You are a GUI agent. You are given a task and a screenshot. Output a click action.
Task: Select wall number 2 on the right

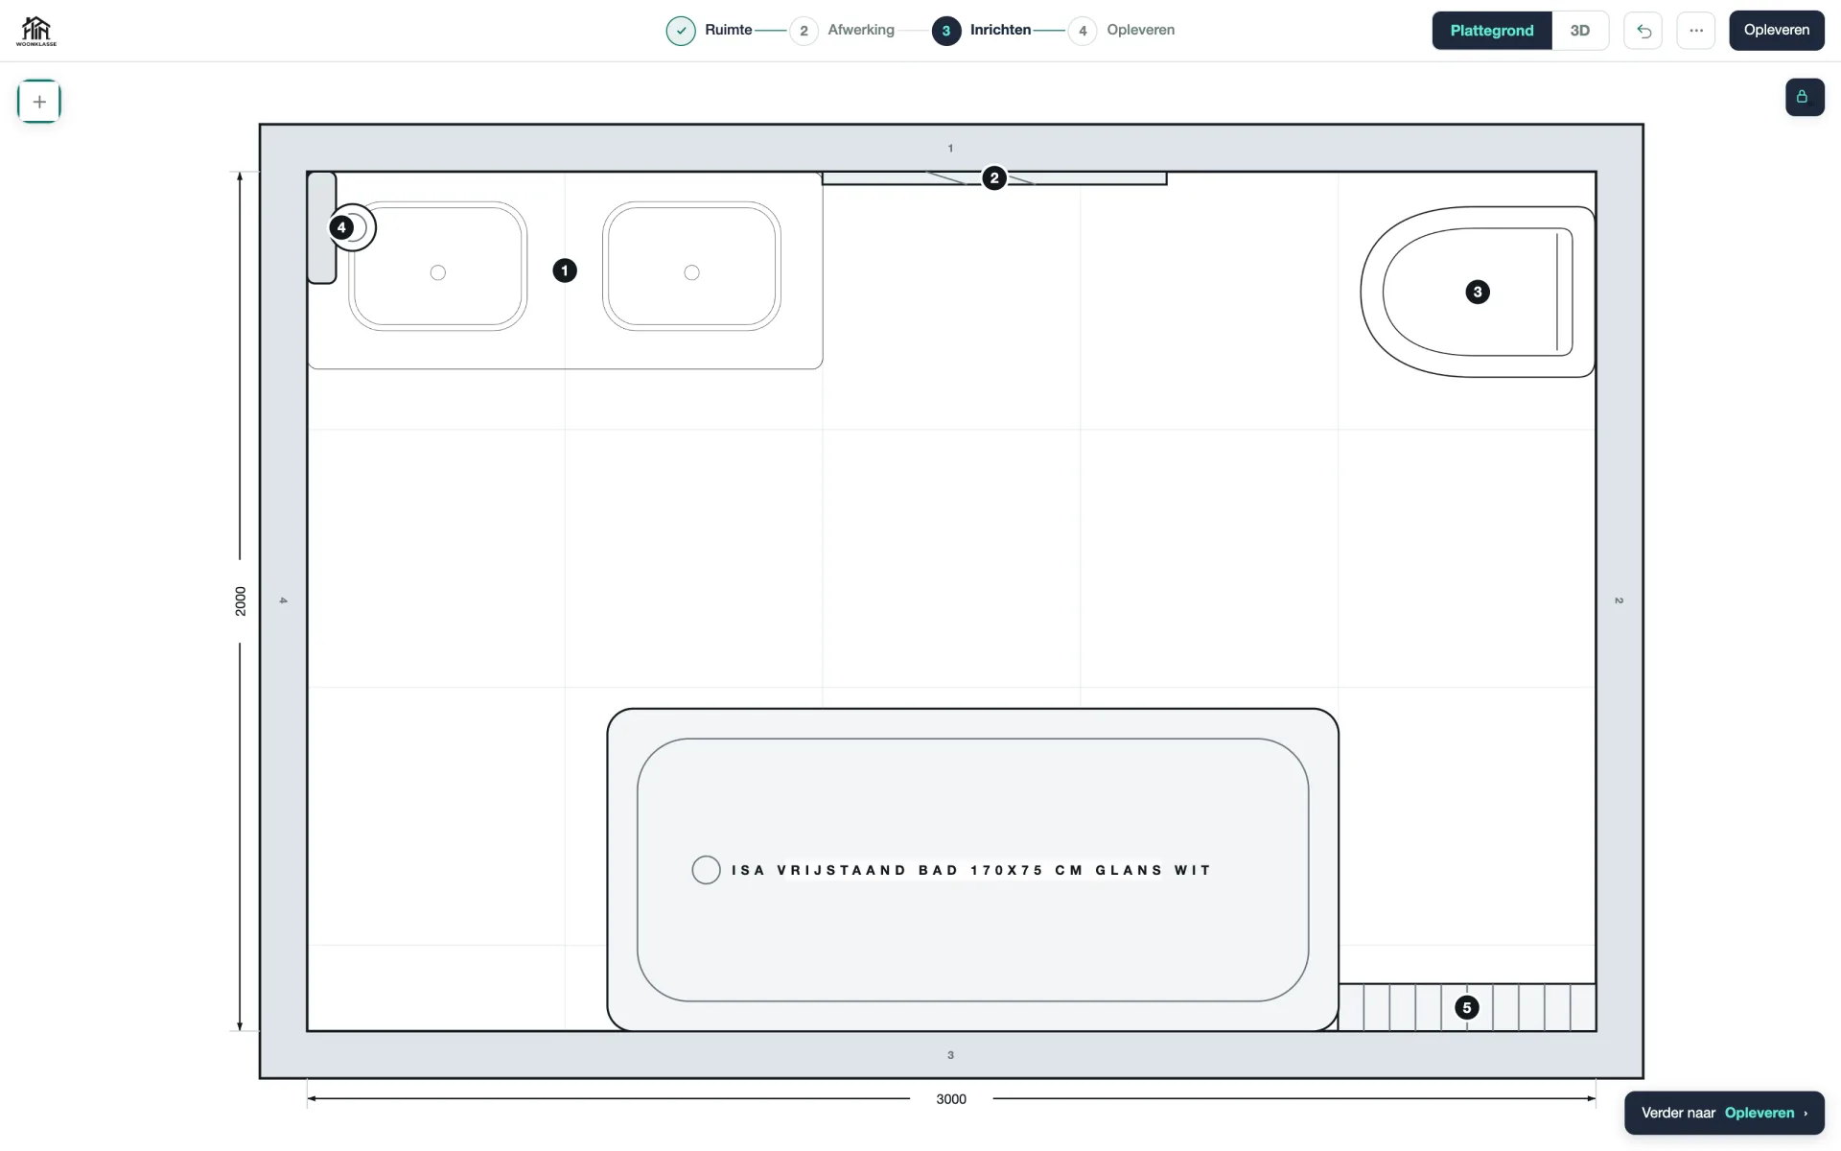[x=1620, y=600]
